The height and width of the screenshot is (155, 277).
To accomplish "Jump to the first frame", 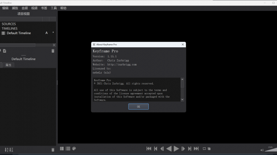I will 148,148.
